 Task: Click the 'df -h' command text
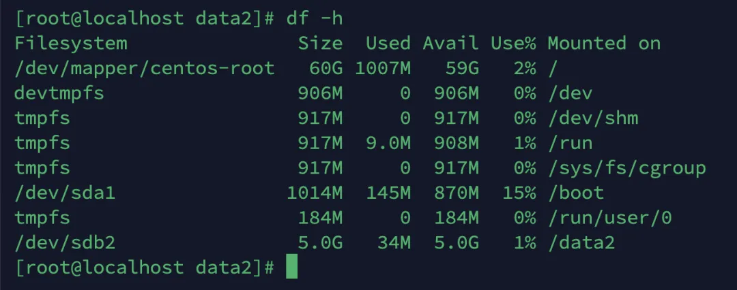[x=315, y=19]
